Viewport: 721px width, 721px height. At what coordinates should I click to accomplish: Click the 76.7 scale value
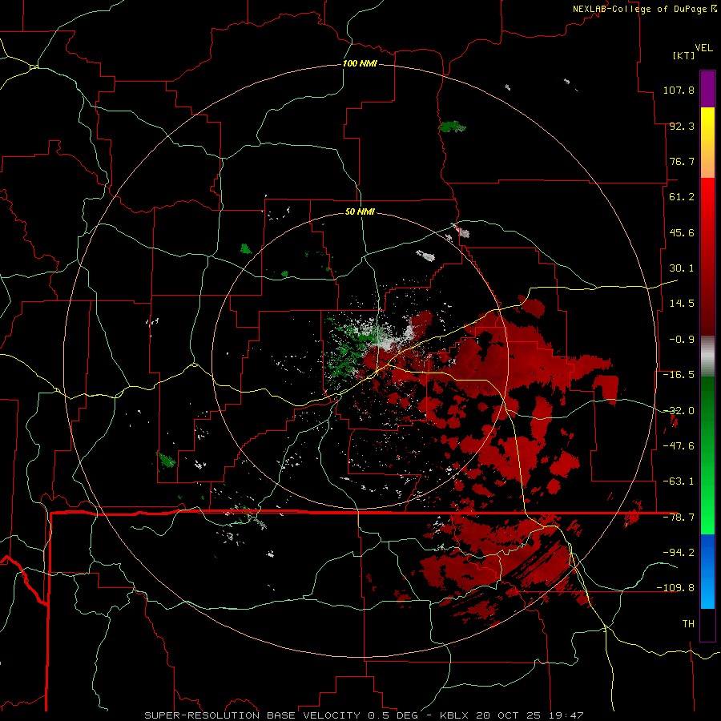tap(682, 161)
